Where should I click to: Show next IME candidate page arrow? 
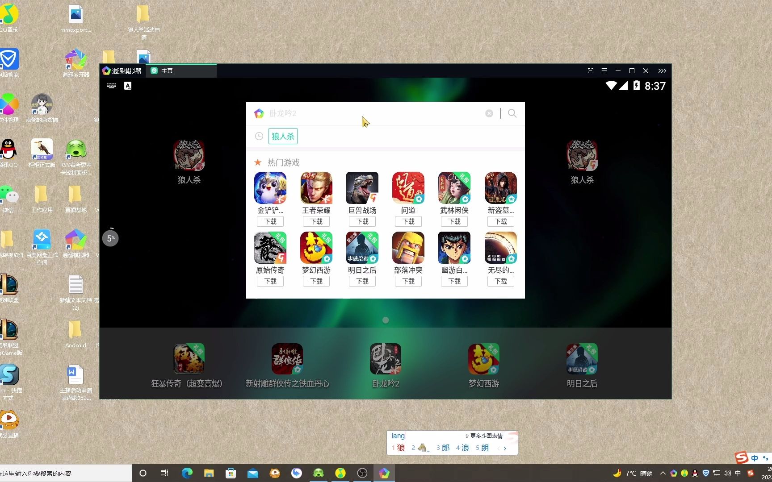pyautogui.click(x=505, y=448)
